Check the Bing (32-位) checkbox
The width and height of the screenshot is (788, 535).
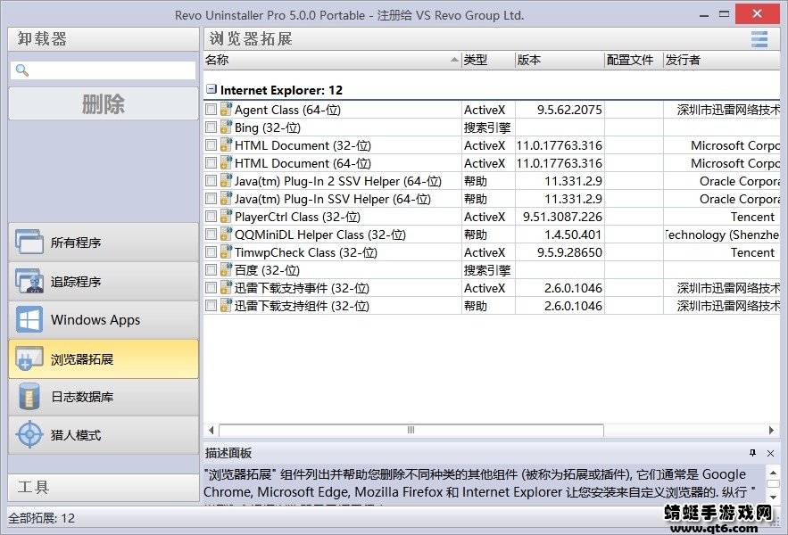[210, 128]
